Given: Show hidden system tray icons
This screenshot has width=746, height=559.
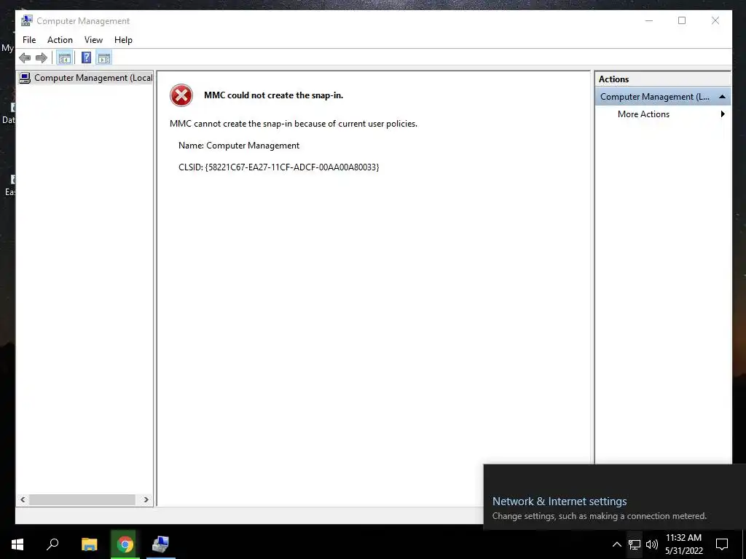Looking at the screenshot, I should coord(616,544).
